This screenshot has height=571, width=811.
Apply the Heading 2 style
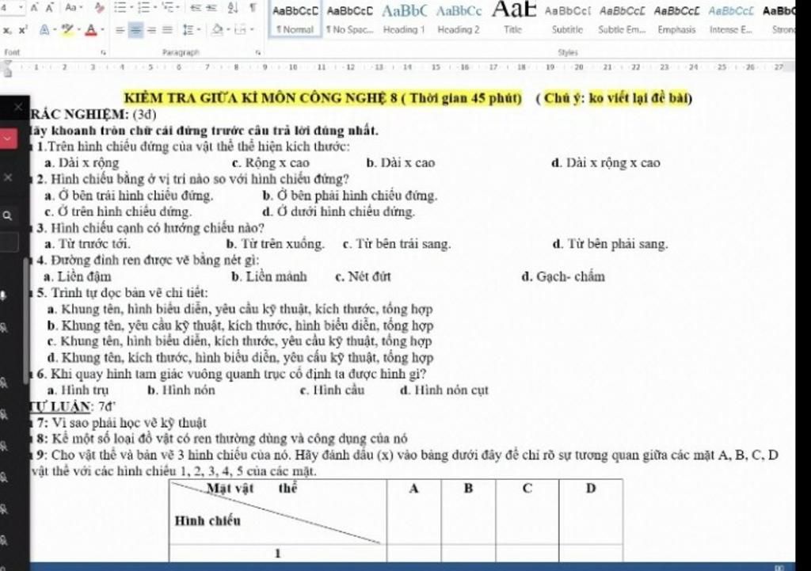click(459, 19)
